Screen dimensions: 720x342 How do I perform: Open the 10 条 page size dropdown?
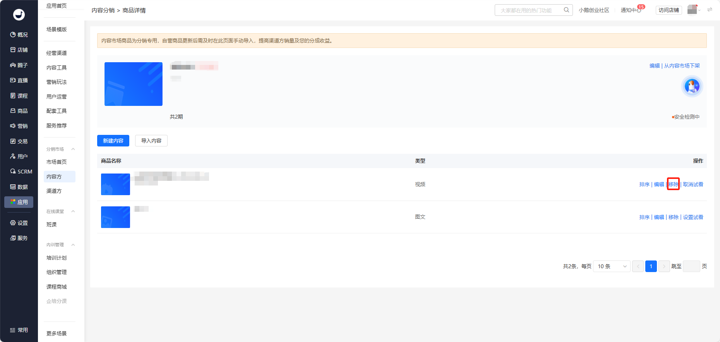[612, 266]
